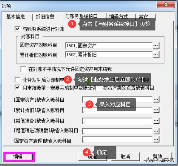
Task: Confirm settings with the 确定 button
Action: (x=93, y=157)
